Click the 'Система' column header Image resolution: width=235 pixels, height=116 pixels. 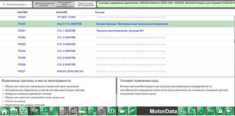tap(100, 12)
